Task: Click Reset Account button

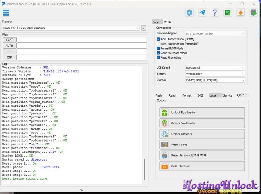Action: (x=202, y=166)
